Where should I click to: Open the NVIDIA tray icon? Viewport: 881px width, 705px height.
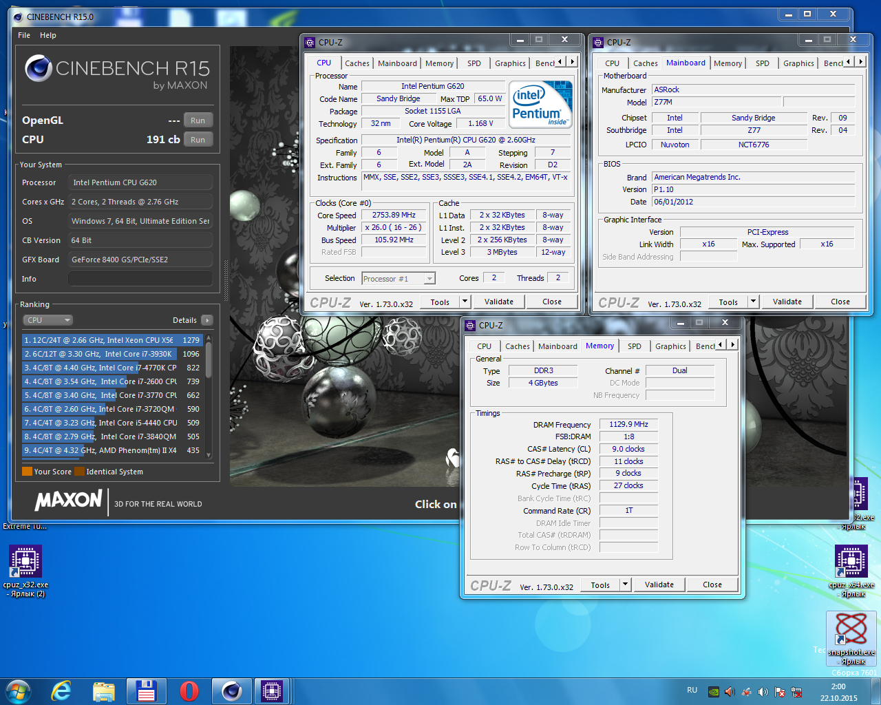point(714,692)
